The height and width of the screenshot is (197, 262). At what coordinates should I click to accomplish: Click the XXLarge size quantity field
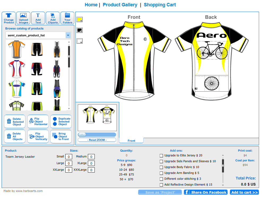click(x=69, y=170)
